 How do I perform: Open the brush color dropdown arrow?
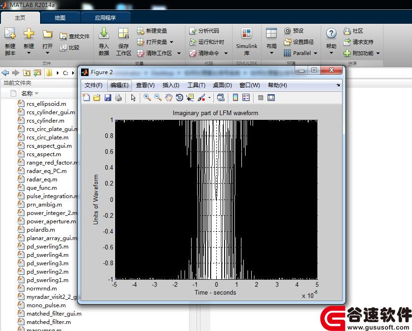(209, 98)
